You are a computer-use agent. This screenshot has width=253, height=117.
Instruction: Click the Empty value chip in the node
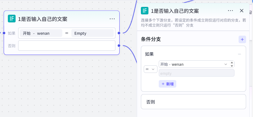click(92, 33)
